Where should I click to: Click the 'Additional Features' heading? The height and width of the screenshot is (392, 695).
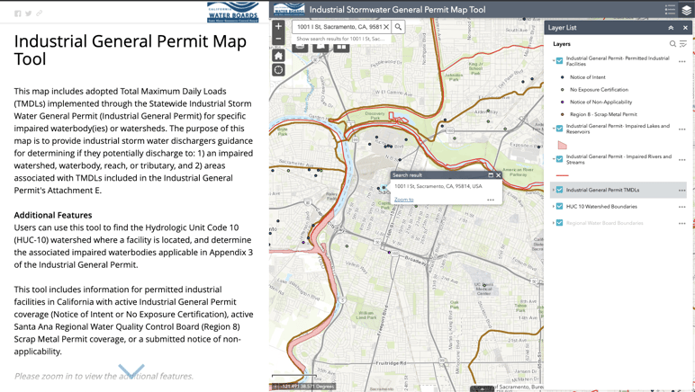(x=53, y=215)
